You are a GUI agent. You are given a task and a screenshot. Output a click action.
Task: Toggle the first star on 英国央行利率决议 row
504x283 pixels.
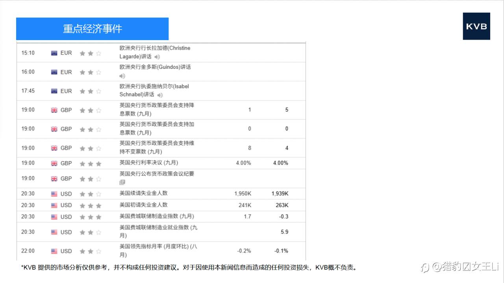pos(83,163)
